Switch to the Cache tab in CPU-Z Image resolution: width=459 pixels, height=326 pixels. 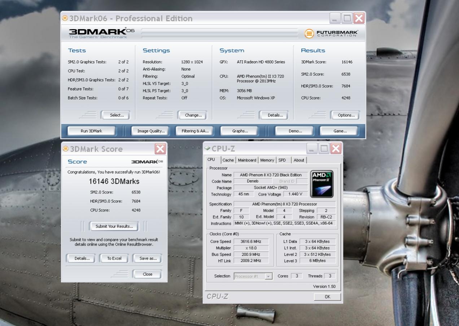228,160
